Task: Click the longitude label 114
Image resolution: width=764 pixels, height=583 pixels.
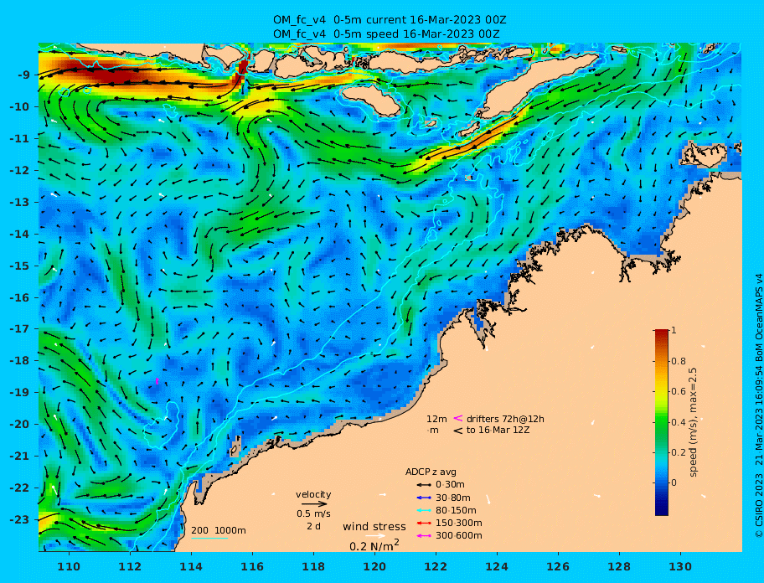Action: tap(192, 566)
